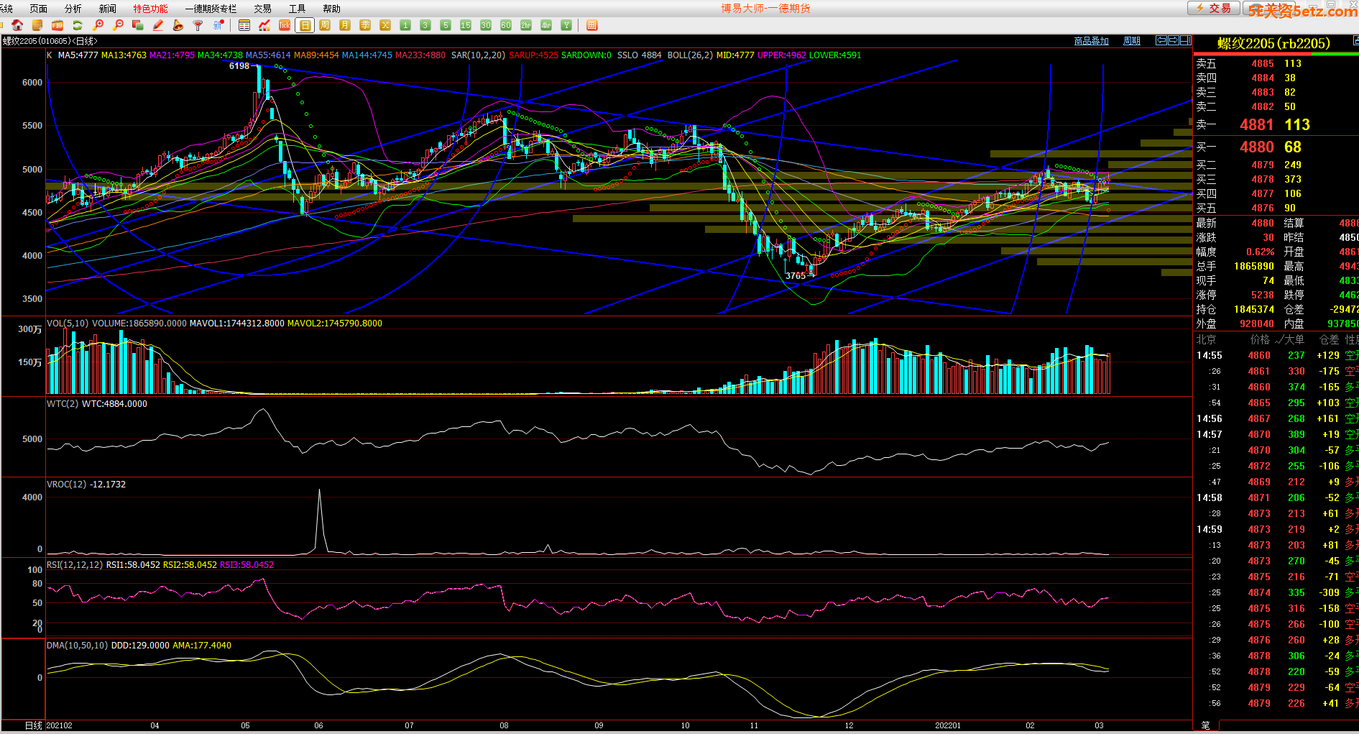Click the zoom out magnifier icon
Screen dimensions: 1359x734
(x=119, y=25)
